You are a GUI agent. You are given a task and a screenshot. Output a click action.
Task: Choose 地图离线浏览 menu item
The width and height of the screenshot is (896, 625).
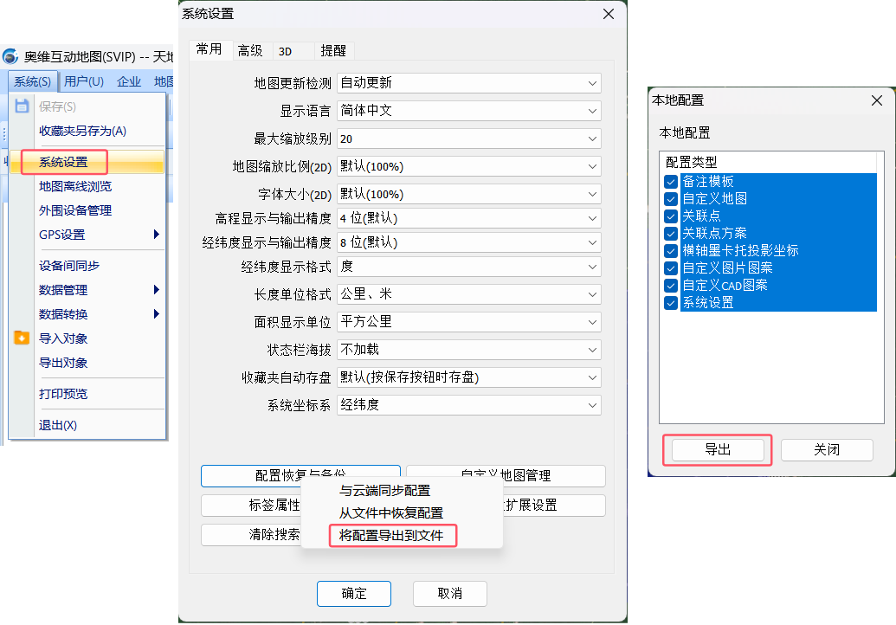87,186
